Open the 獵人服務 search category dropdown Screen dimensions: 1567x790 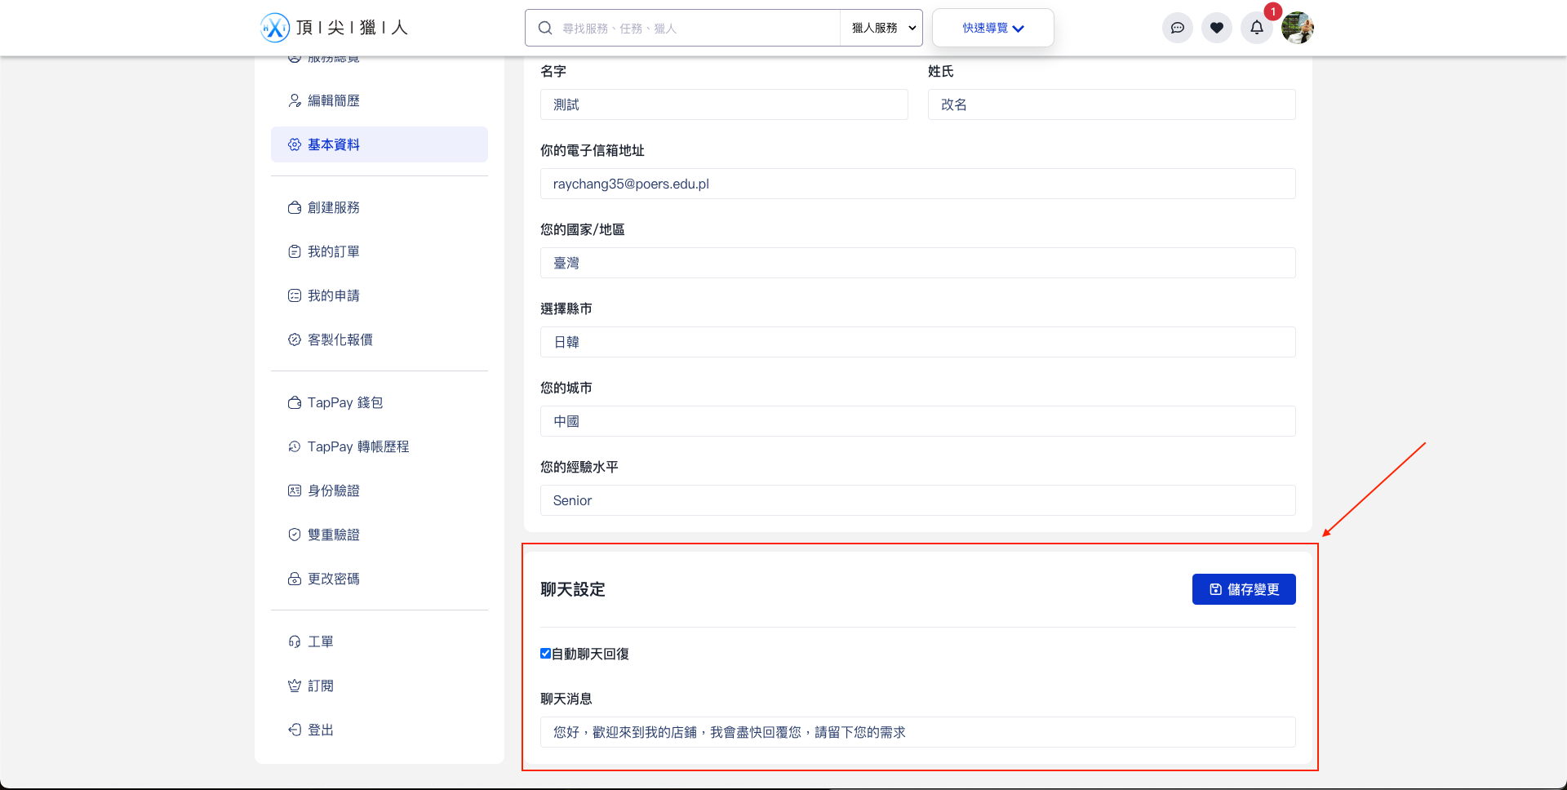[x=881, y=27]
